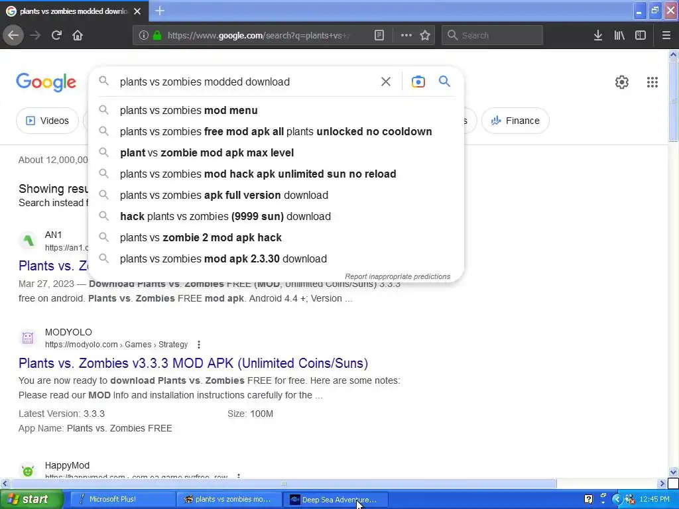Image resolution: width=679 pixels, height=509 pixels.
Task: Choose suggestion hack plants vs zombies (9999 sun)
Action: (x=276, y=217)
